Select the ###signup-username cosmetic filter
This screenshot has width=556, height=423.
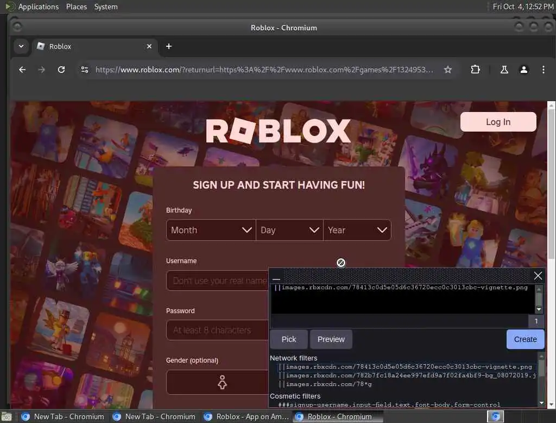pos(389,405)
